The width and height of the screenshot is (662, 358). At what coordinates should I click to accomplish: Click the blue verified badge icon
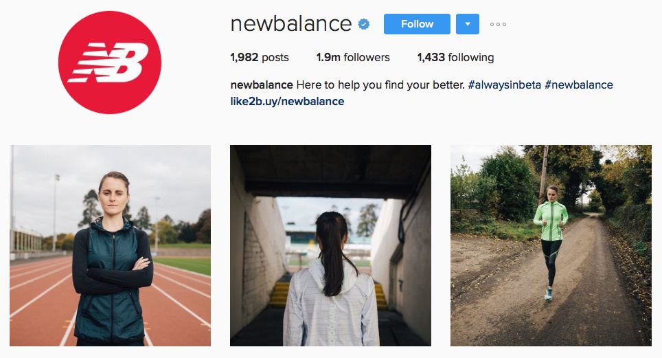[x=364, y=24]
